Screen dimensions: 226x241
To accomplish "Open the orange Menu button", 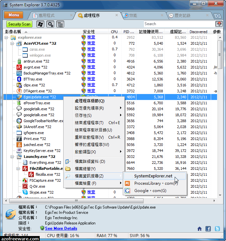I will pos(14,15).
